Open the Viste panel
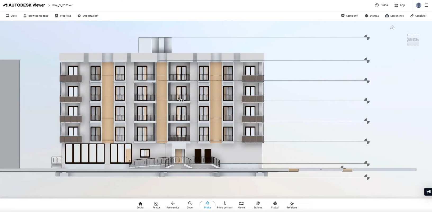The image size is (432, 212). pos(11,16)
